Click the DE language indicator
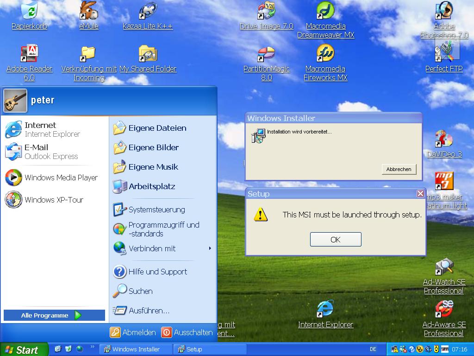The width and height of the screenshot is (474, 356). (x=373, y=349)
